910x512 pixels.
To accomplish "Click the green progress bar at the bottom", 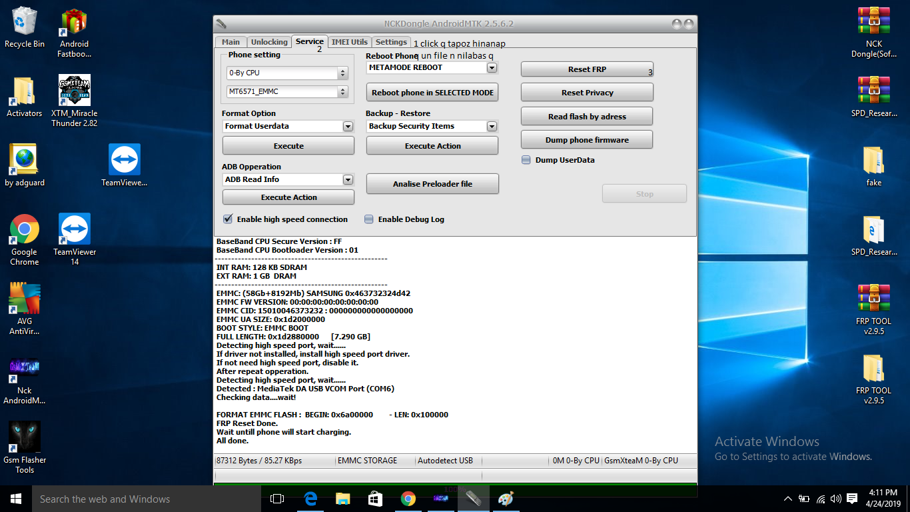I will point(455,489).
